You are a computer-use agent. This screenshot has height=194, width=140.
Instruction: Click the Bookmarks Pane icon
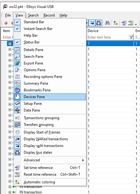17,90
